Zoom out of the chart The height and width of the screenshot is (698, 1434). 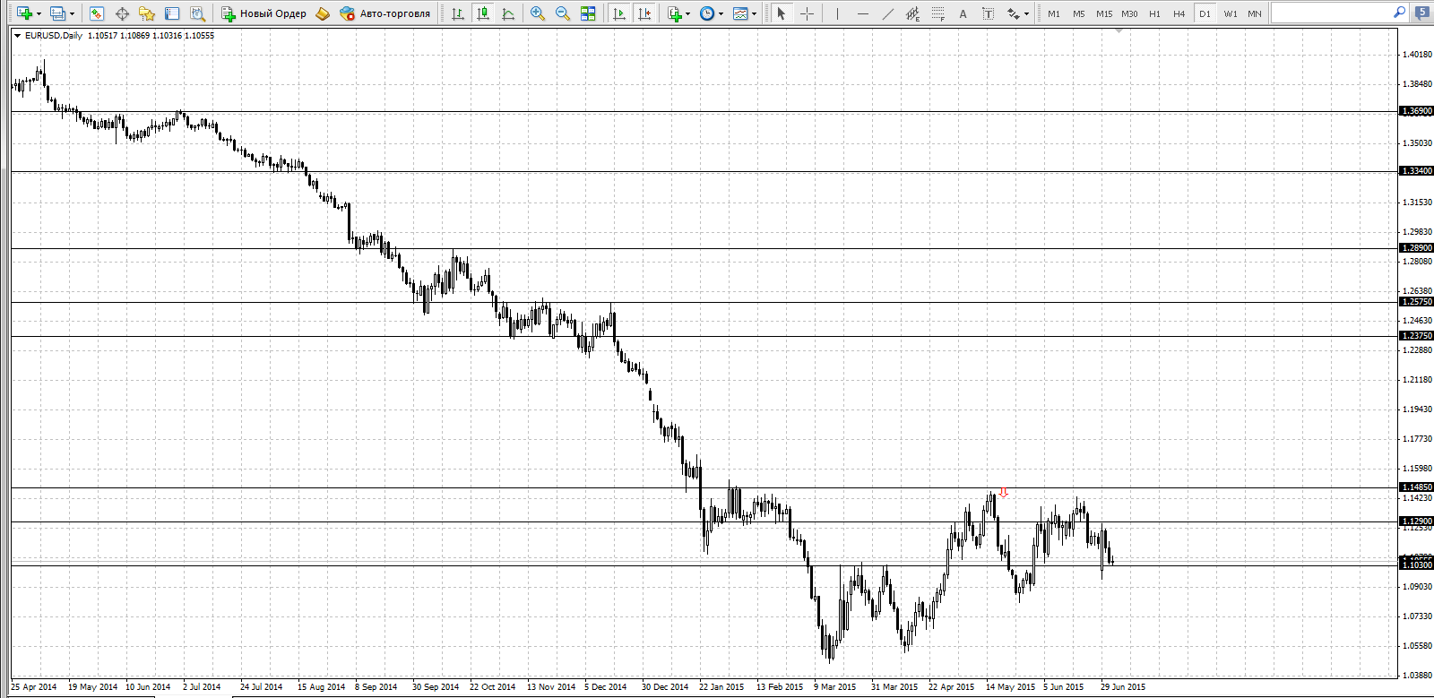click(563, 13)
